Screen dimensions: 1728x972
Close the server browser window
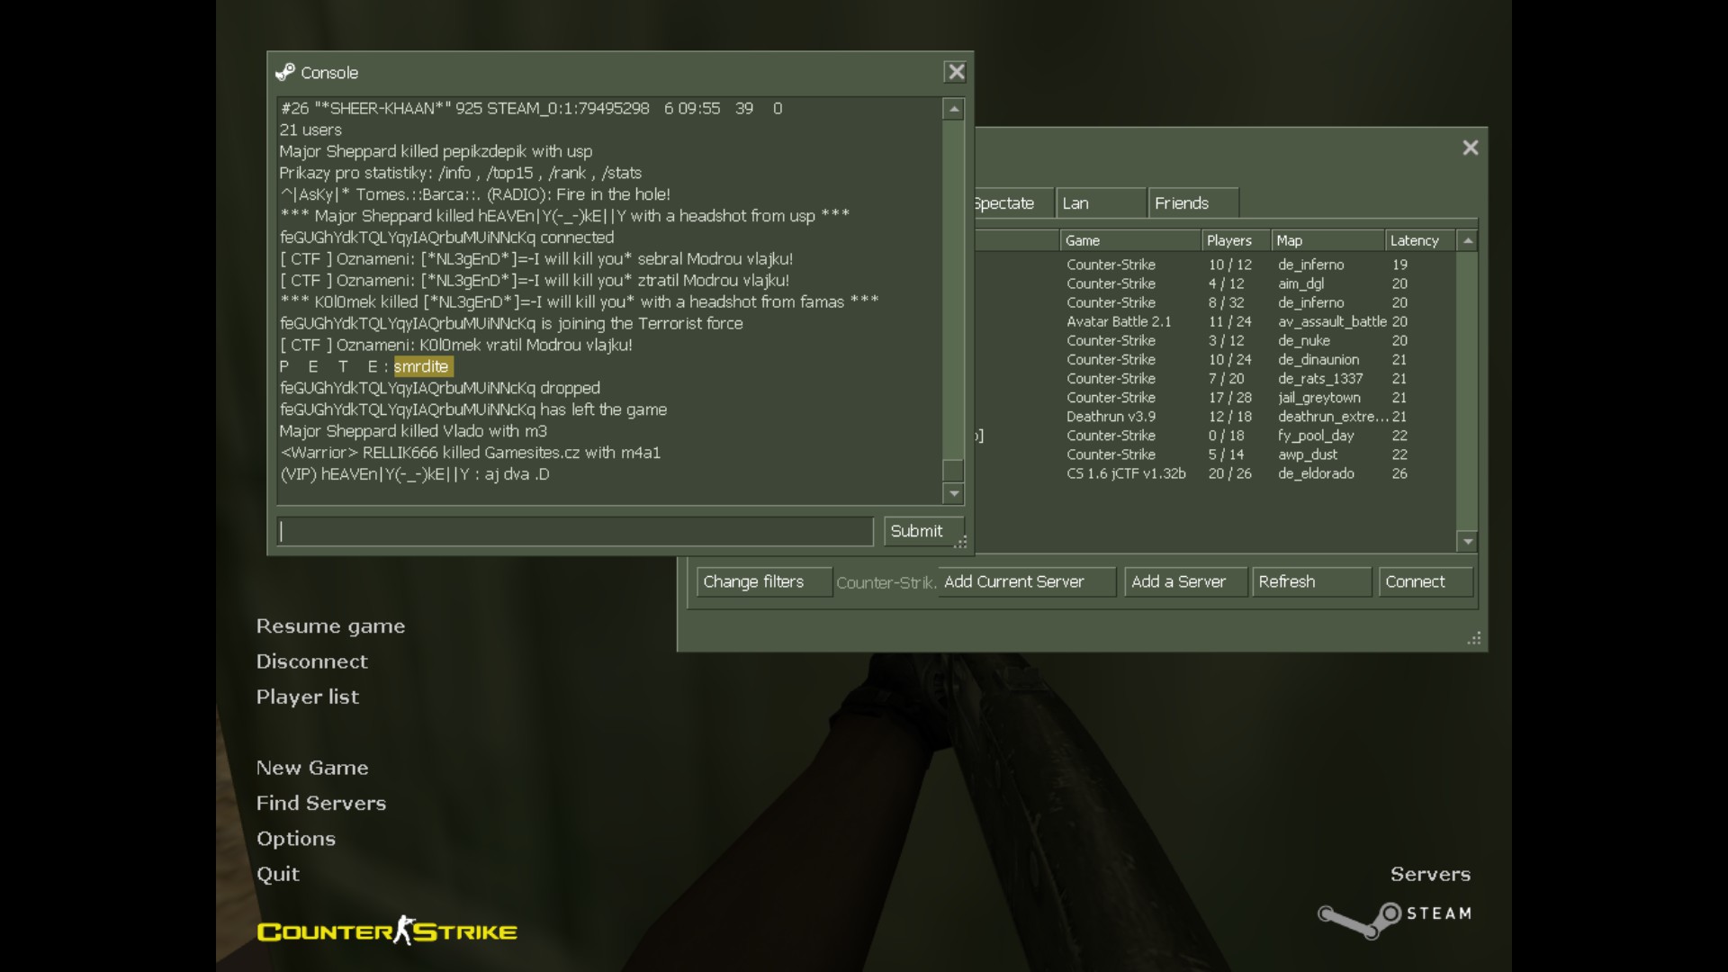tap(1470, 148)
